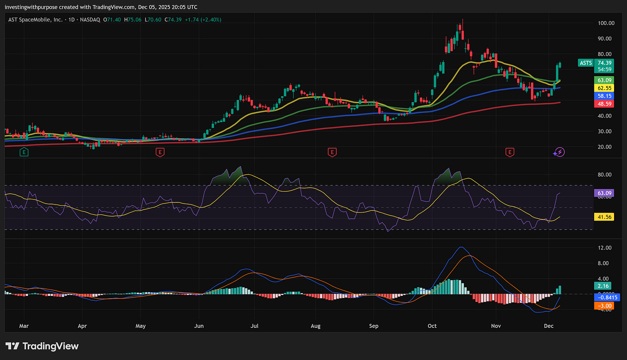This screenshot has width=627, height=360.
Task: Click the ASTS ticker label on price axis
Action: point(585,63)
